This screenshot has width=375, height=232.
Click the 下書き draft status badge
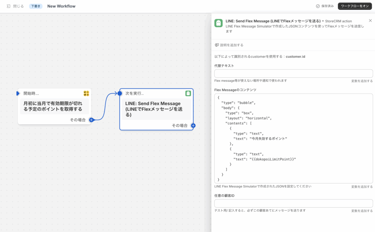pos(36,6)
